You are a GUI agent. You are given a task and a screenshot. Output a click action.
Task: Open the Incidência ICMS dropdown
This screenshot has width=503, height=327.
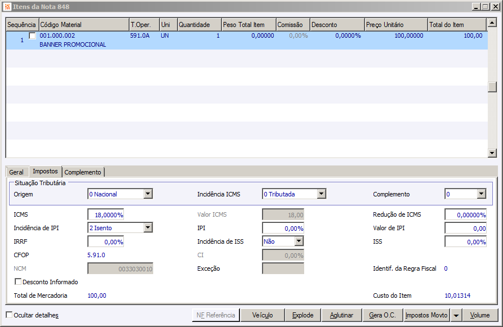(x=322, y=194)
